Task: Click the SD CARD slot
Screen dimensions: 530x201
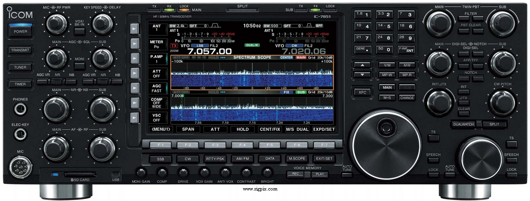Action: 80,174
